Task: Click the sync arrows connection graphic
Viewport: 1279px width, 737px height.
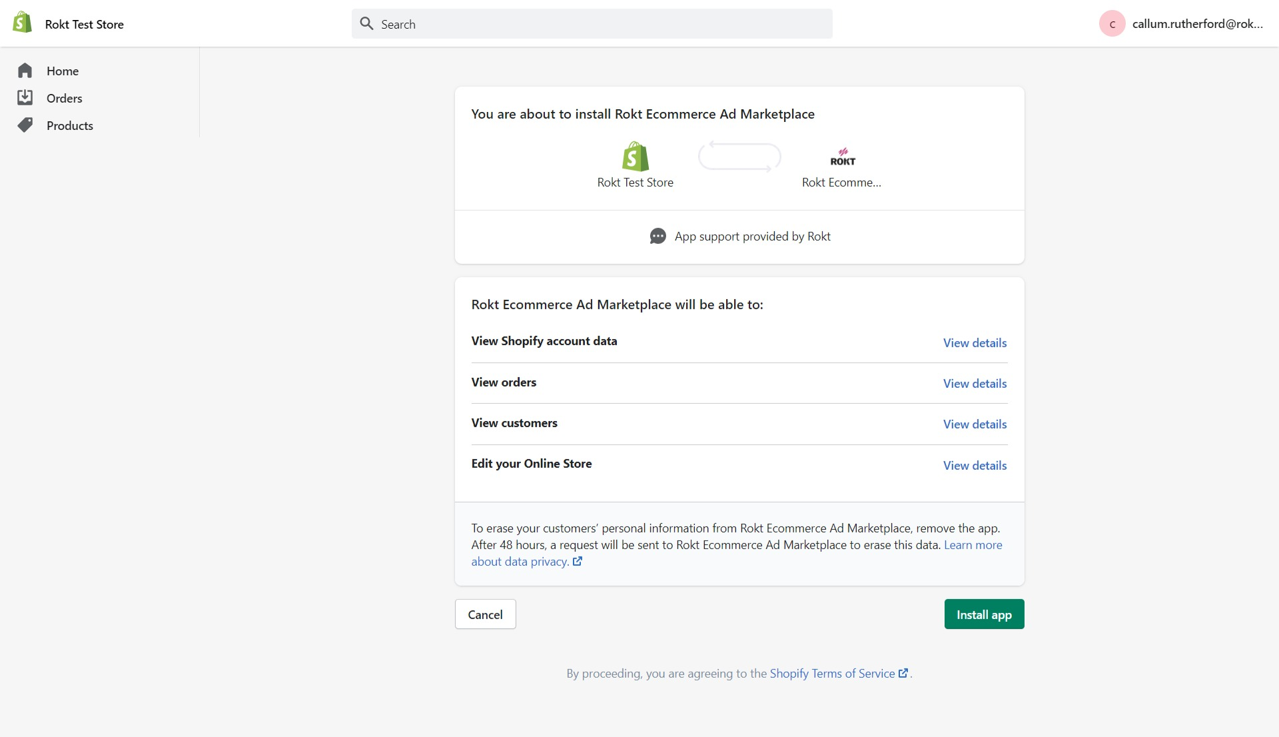Action: 739,157
